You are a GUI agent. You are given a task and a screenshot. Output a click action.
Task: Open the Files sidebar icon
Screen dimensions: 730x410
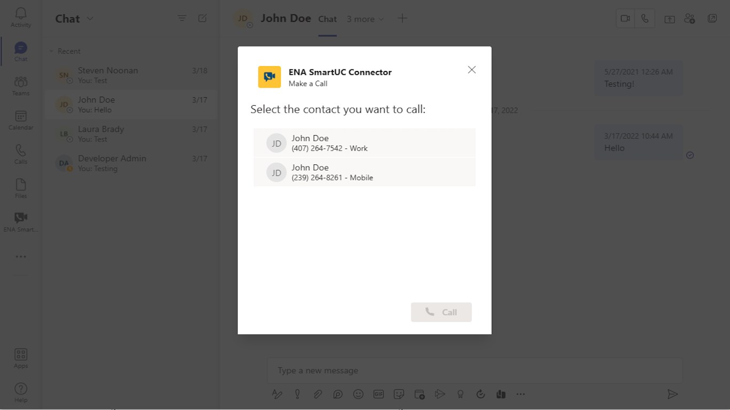pos(21,188)
